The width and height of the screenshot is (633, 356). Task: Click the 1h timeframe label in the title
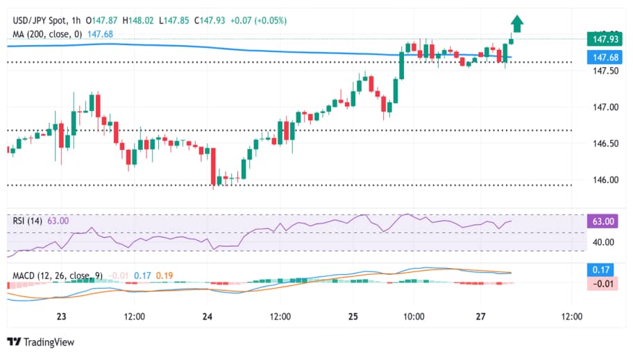point(76,20)
